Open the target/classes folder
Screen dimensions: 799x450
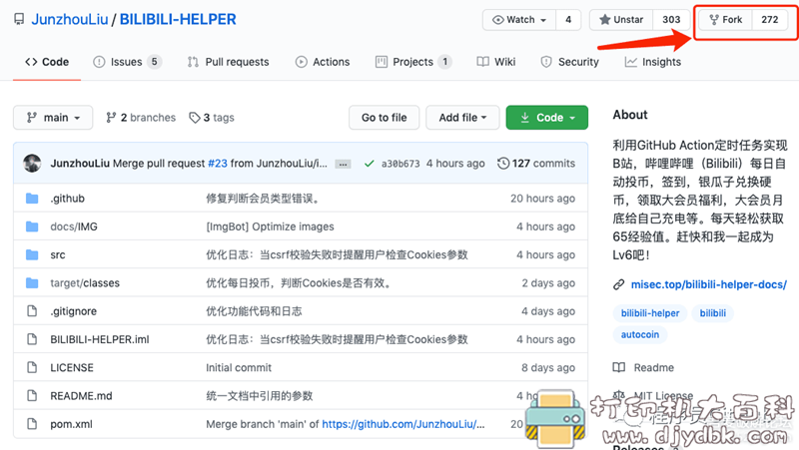(85, 283)
